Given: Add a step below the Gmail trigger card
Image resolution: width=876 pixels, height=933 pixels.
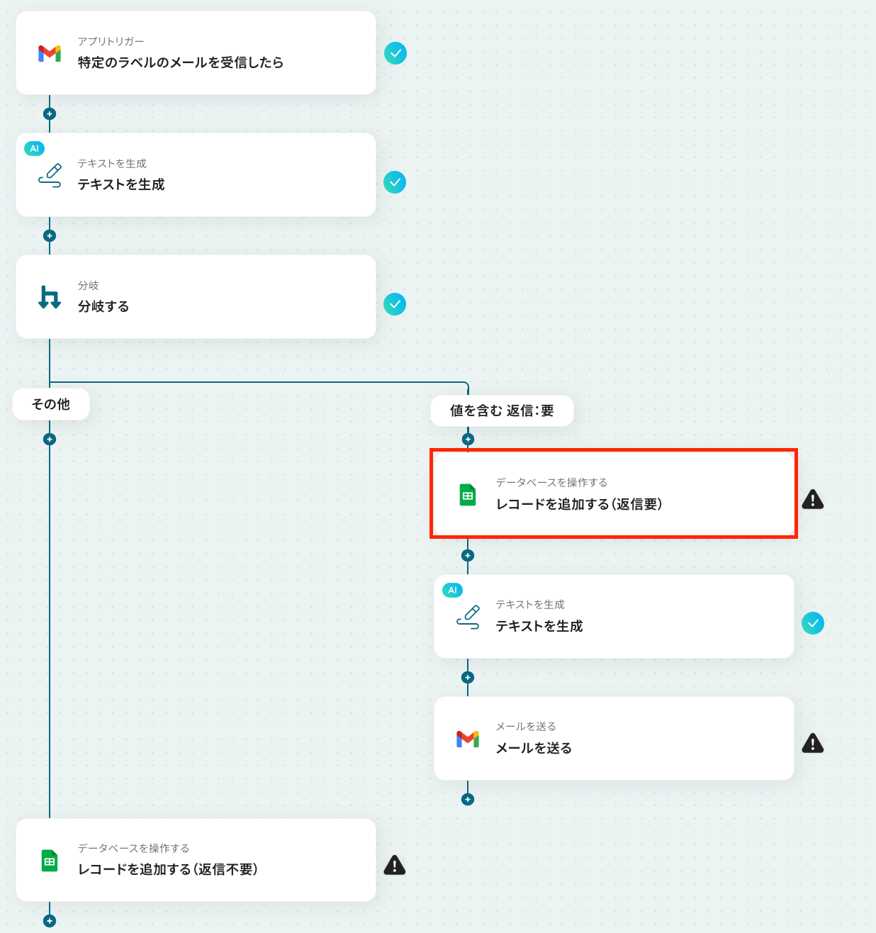Looking at the screenshot, I should click(50, 113).
